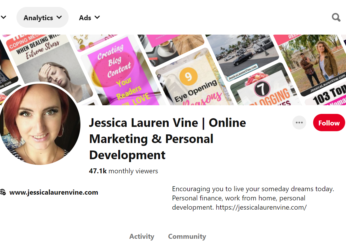This screenshot has height=250, width=346.
Task: Switch to the Activity tab
Action: pyautogui.click(x=142, y=236)
